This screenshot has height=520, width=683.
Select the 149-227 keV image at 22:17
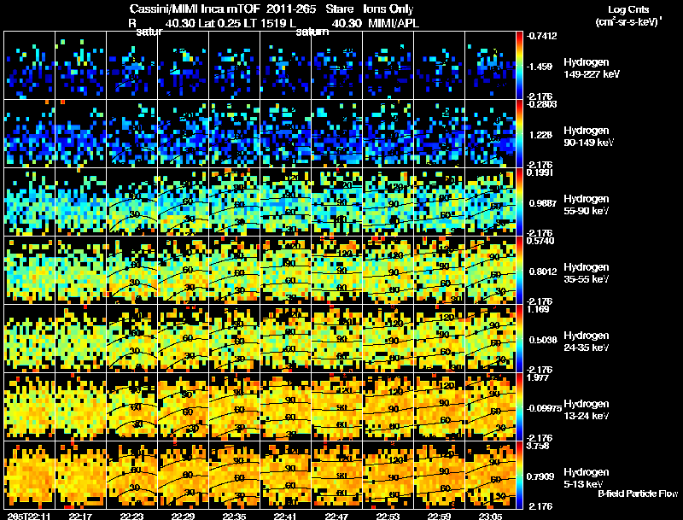[81, 66]
